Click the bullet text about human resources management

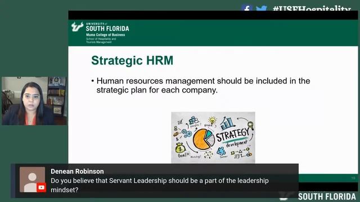[x=203, y=85]
